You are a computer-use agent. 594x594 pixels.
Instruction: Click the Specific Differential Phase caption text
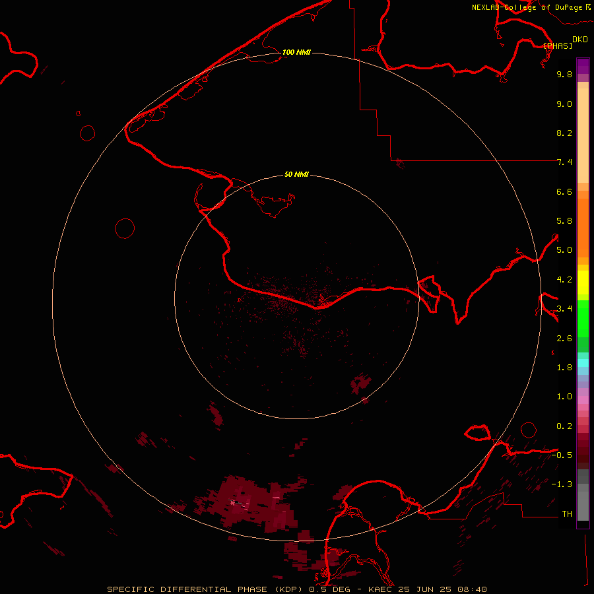coord(296,589)
